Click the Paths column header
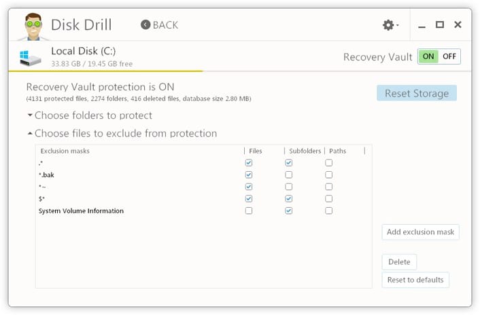 click(x=337, y=151)
